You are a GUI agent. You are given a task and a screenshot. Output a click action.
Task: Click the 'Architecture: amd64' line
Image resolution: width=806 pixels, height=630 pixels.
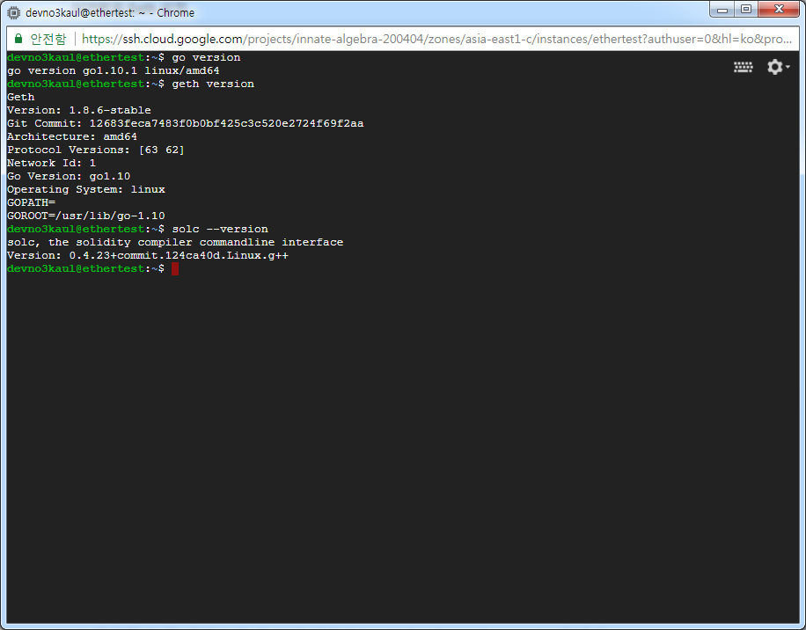[72, 136]
